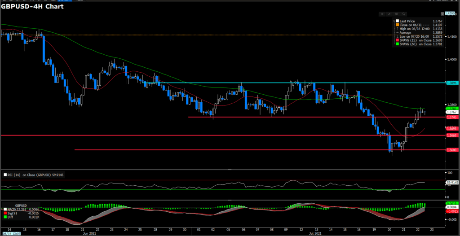The width and height of the screenshot is (460, 236).
Task: Click the Diff green swatch
Action: coord(5,217)
